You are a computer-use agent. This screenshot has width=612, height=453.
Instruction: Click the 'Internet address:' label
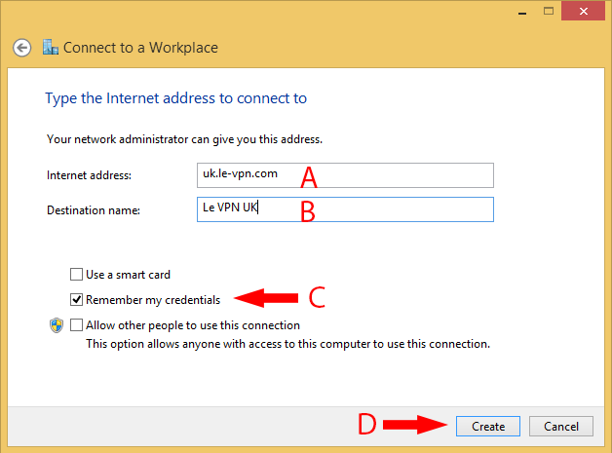[x=89, y=175]
